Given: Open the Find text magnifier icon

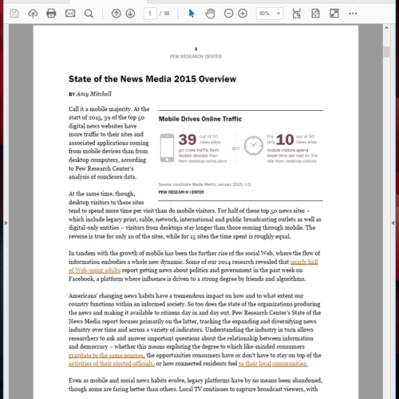Looking at the screenshot, I should pyautogui.click(x=89, y=14).
